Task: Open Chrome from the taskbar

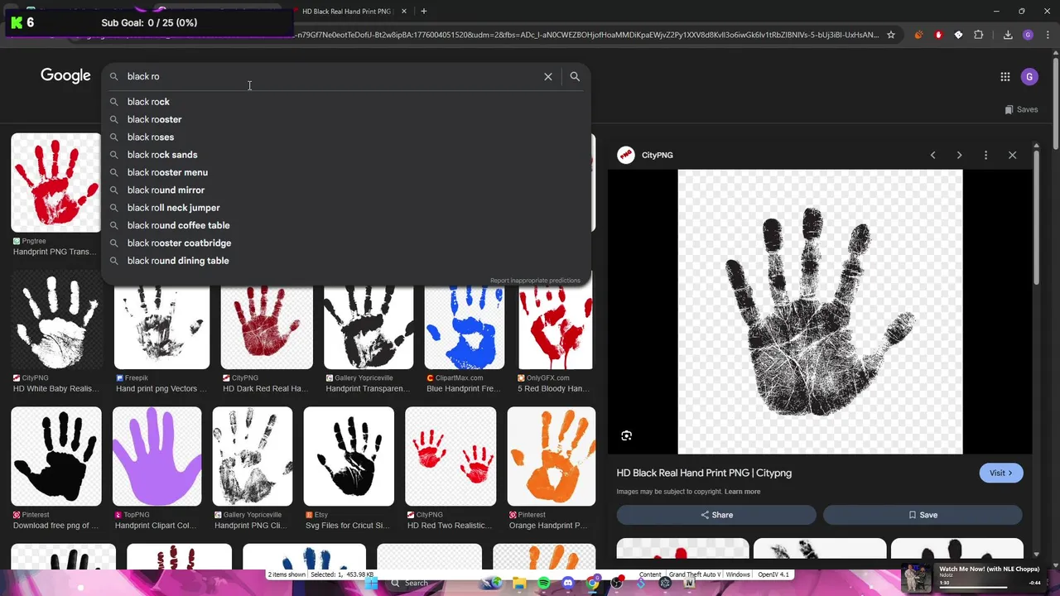Action: [x=592, y=583]
